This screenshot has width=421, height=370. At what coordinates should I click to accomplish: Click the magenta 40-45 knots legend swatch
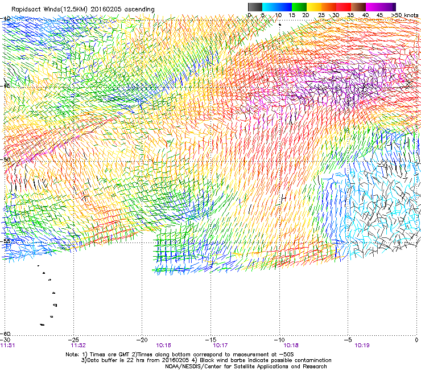(373, 7)
